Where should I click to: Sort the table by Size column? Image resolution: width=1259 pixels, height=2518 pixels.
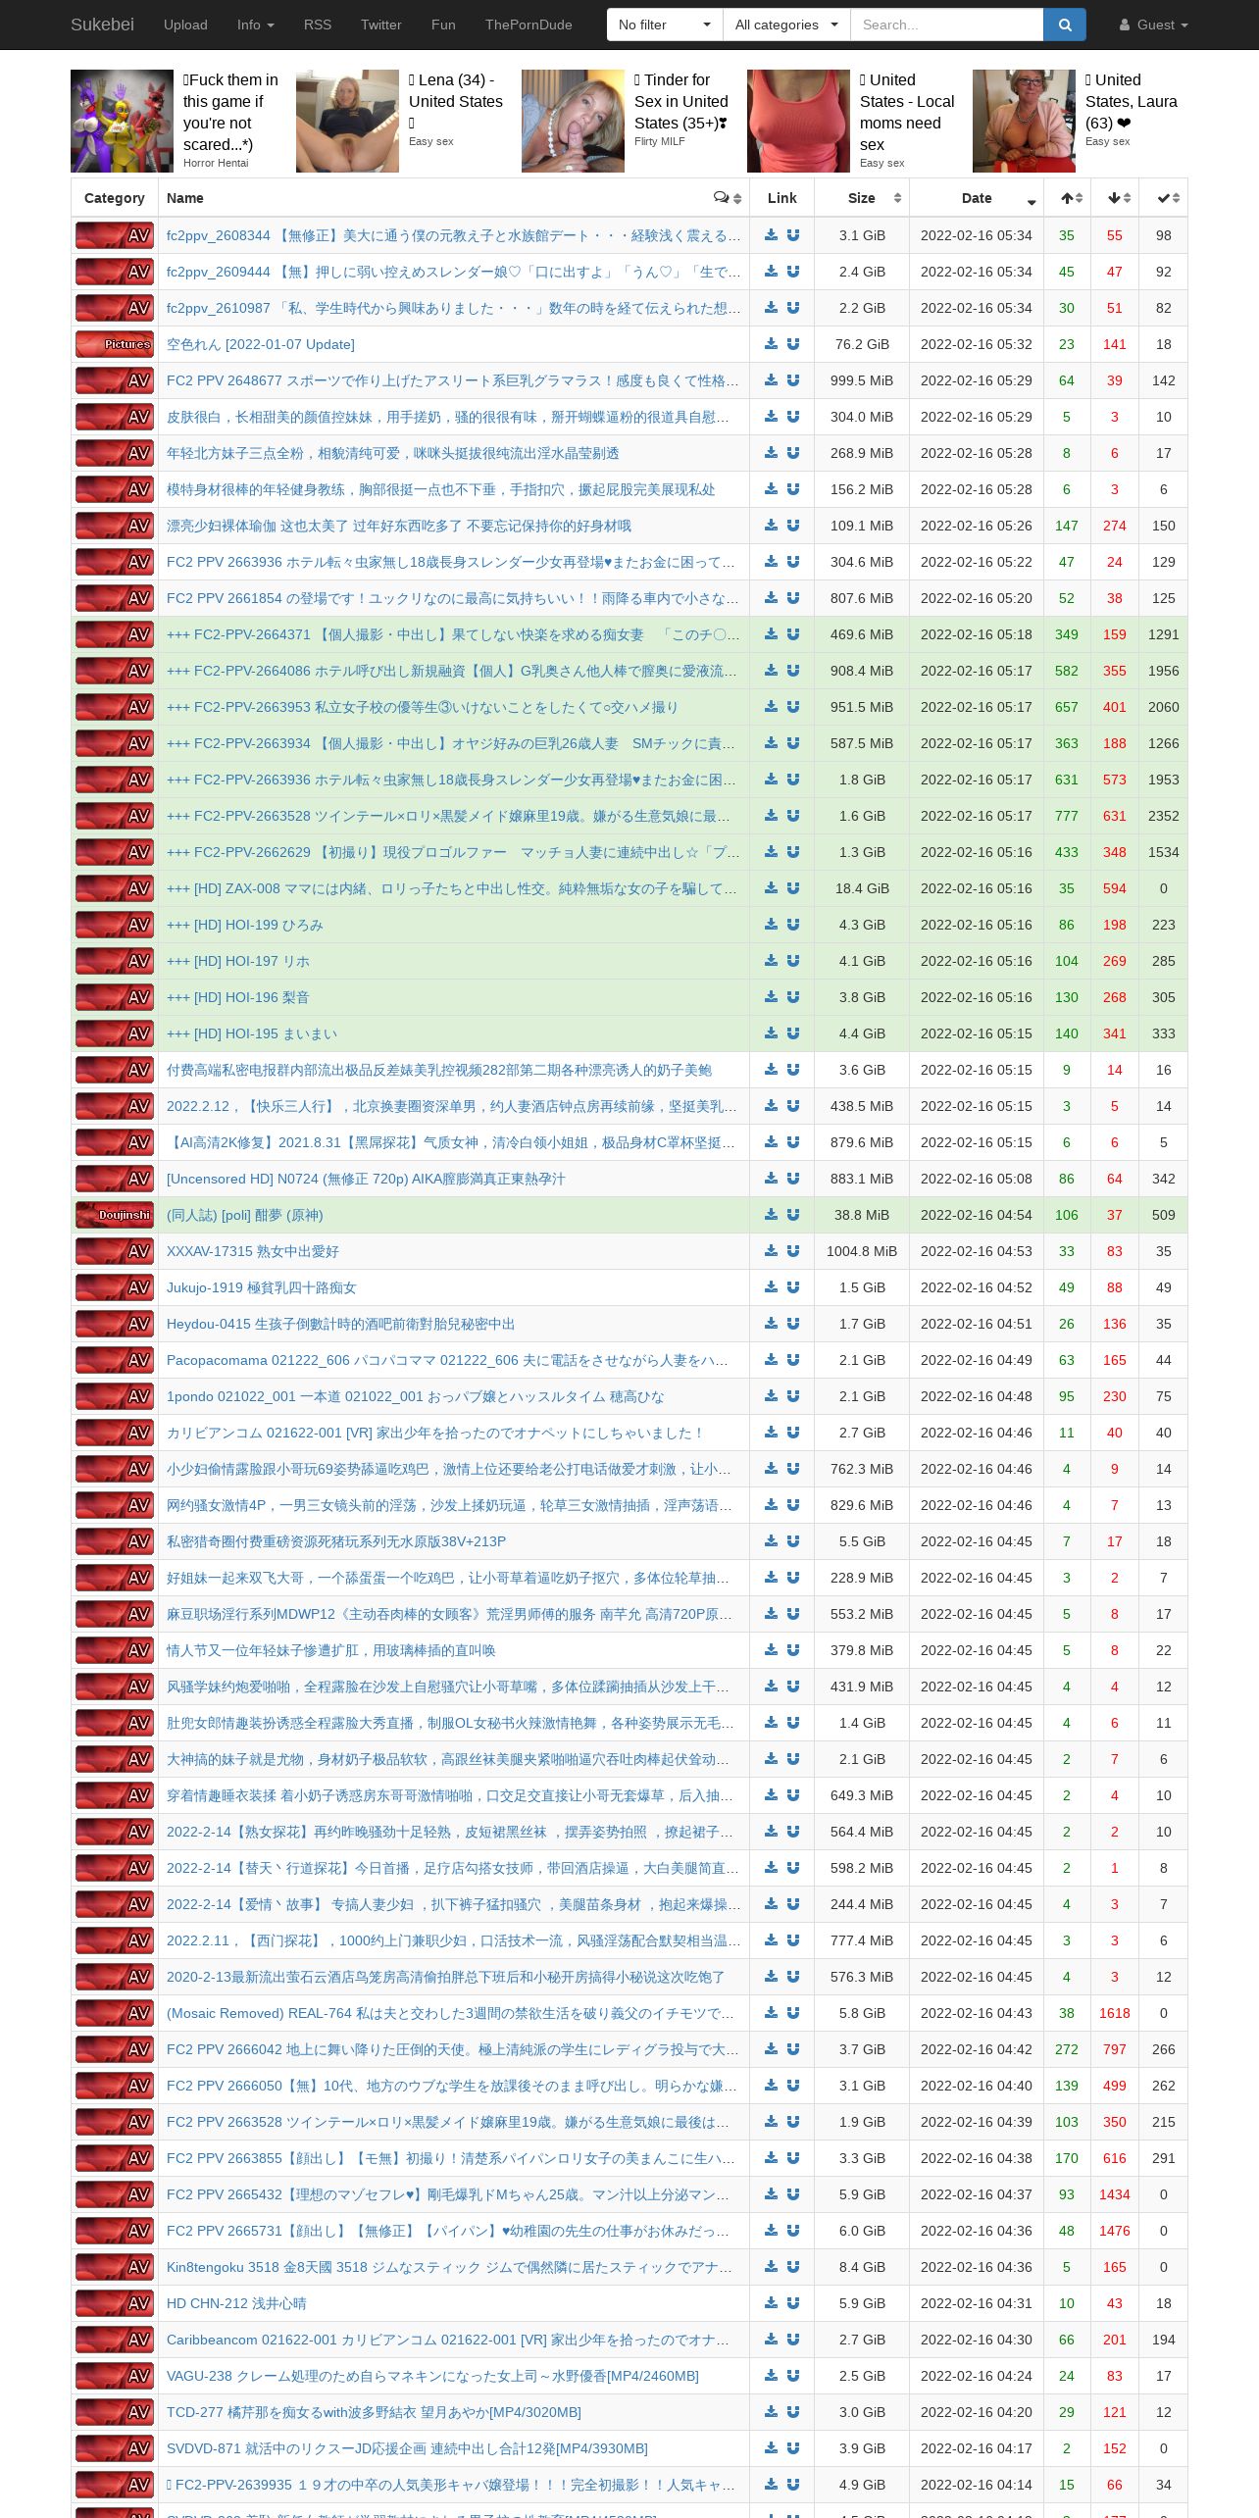[862, 198]
